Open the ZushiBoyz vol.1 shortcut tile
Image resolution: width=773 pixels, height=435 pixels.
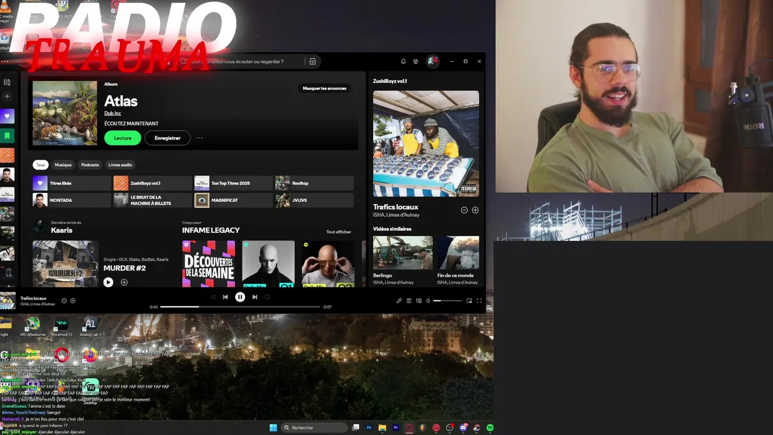point(152,183)
